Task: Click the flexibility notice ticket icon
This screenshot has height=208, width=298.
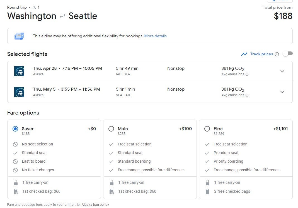Action: click(x=19, y=36)
